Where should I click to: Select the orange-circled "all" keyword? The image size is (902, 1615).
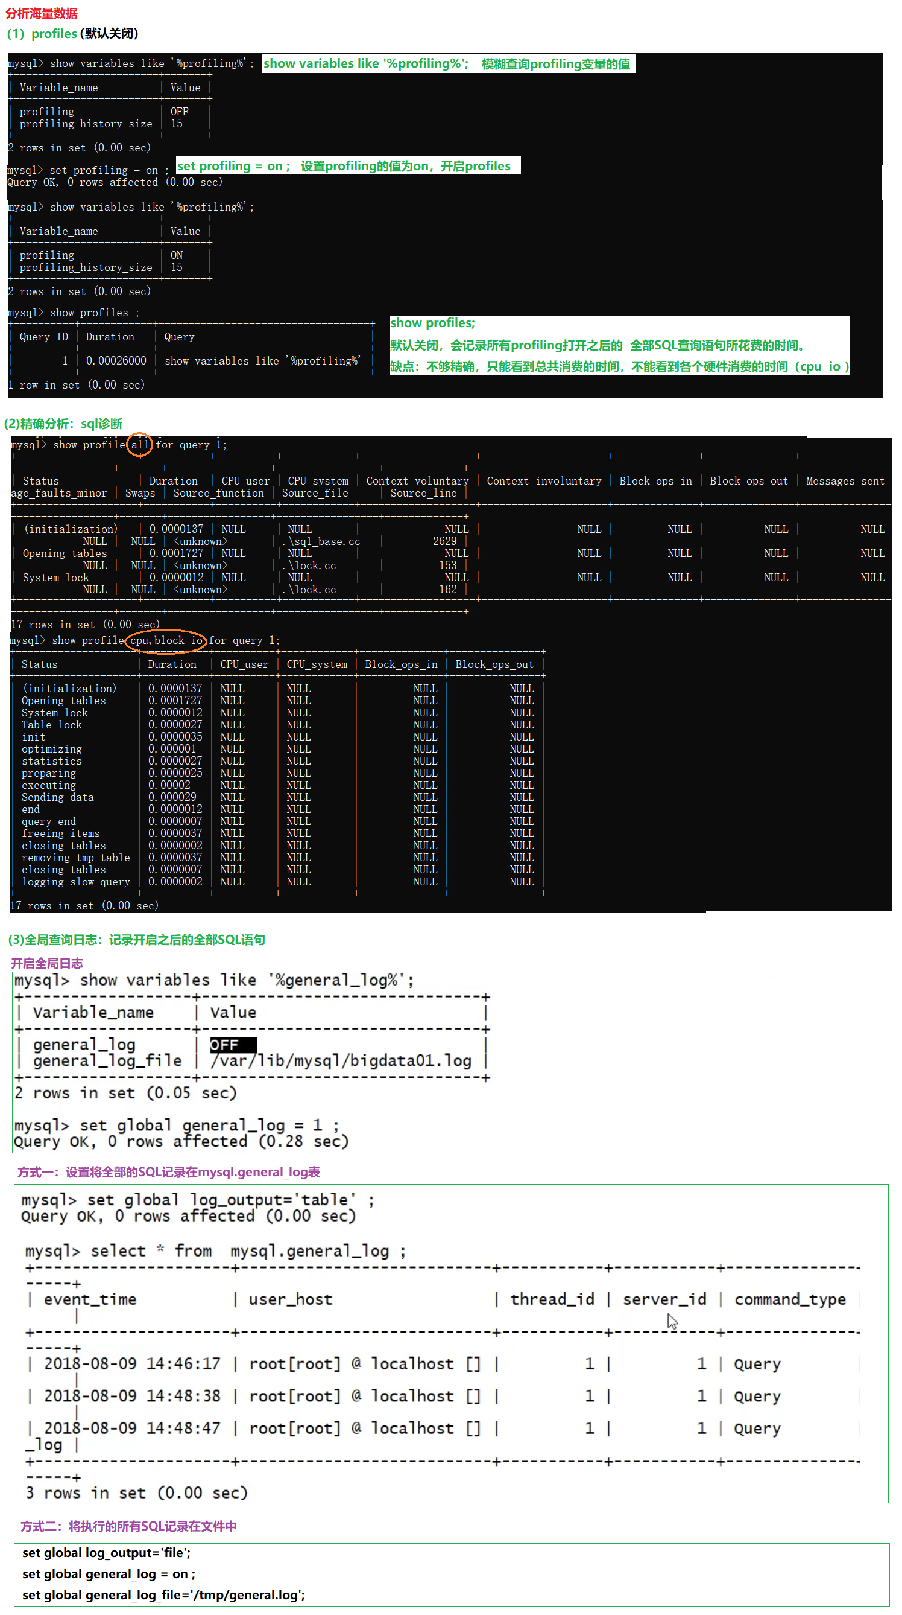[140, 445]
